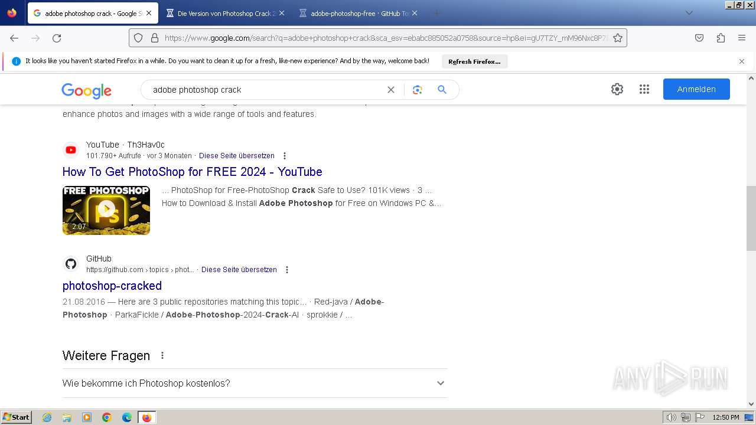The height and width of the screenshot is (425, 756).
Task: Clear search text with the X icon
Action: pyautogui.click(x=391, y=90)
